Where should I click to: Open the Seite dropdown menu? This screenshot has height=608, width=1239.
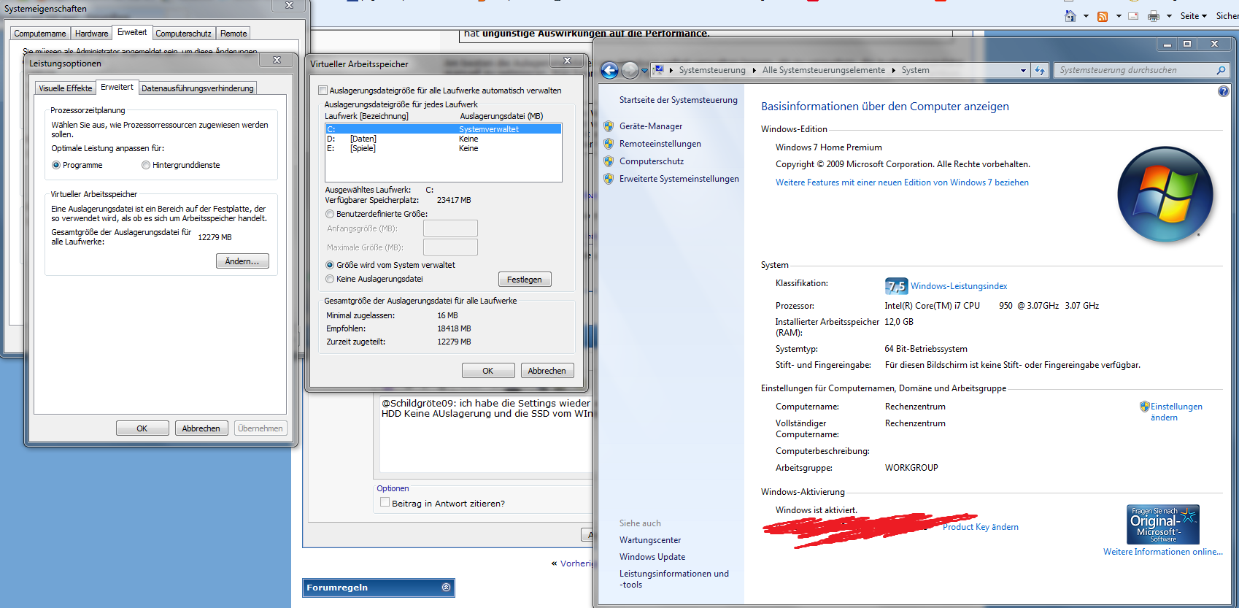(x=1194, y=16)
